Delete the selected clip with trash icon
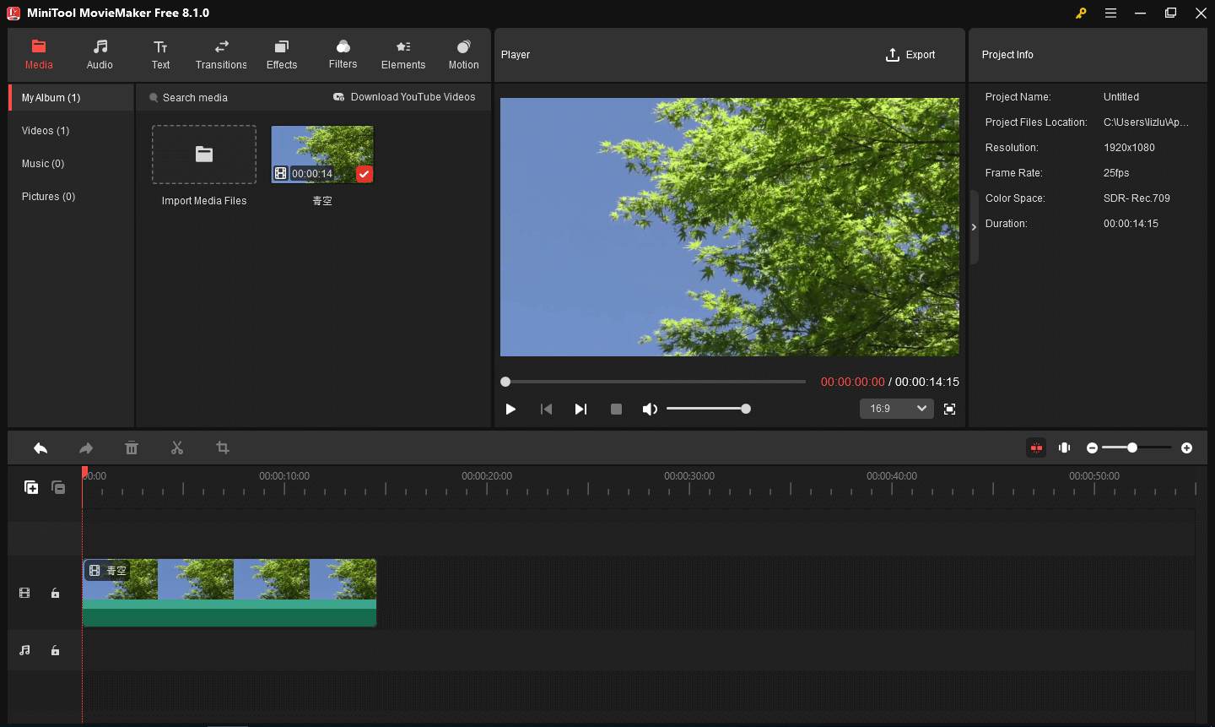The height and width of the screenshot is (727, 1215). point(132,448)
